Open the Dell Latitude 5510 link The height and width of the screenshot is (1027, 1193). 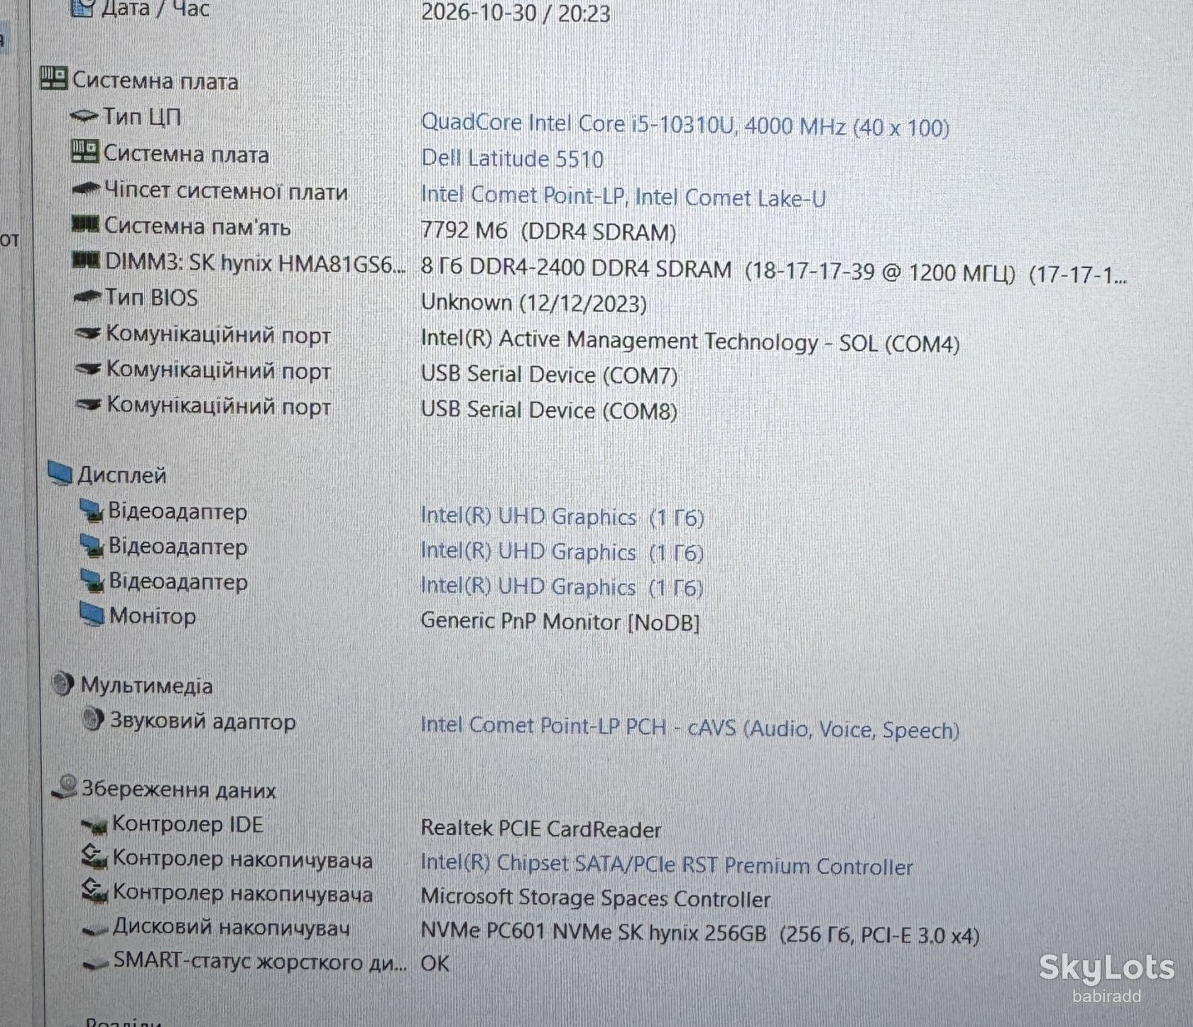[x=512, y=158]
